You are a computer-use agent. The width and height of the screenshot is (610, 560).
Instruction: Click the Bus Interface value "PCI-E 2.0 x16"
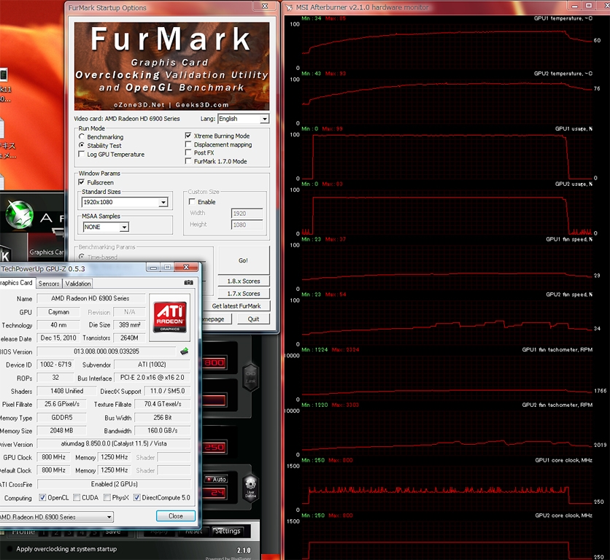(152, 378)
